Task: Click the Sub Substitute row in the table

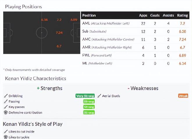Action: pos(94,31)
